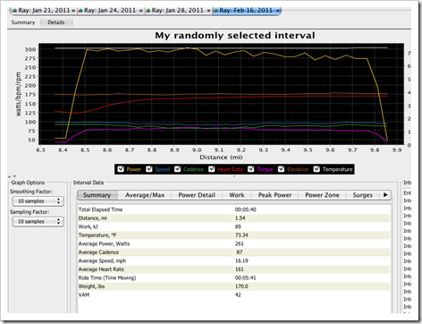Open the Average/Max tab

pos(145,195)
